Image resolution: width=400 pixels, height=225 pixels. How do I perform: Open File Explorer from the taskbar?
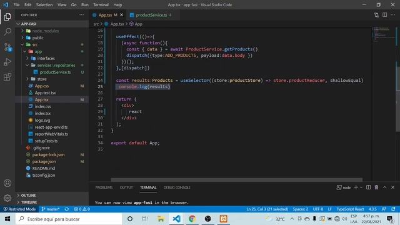coord(161,219)
